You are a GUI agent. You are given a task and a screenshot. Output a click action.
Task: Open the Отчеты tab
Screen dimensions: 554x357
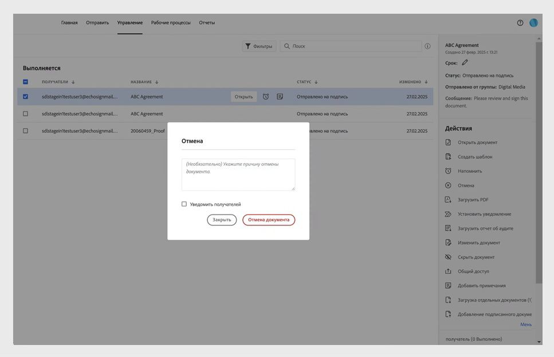[207, 23]
